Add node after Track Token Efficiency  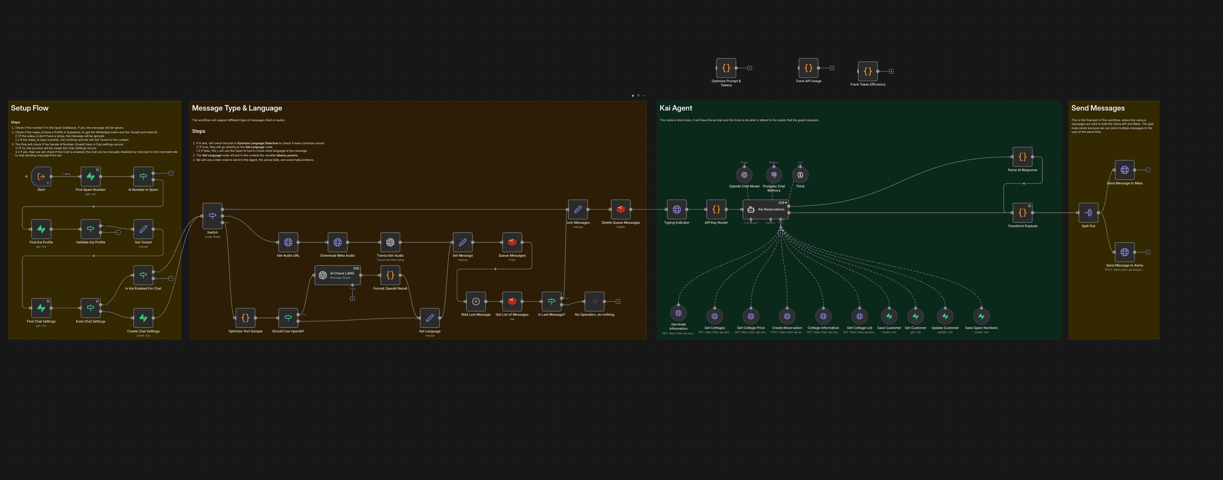pos(891,72)
